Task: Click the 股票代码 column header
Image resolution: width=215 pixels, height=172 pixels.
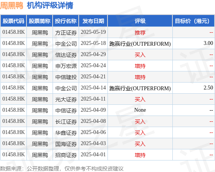Action: (x=13, y=21)
